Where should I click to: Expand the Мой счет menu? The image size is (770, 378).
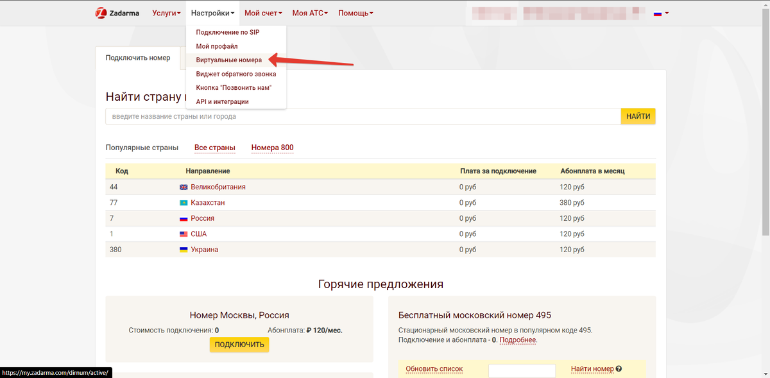click(x=262, y=13)
